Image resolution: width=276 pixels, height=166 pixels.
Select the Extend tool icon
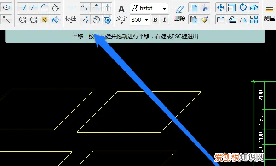tap(23, 7)
